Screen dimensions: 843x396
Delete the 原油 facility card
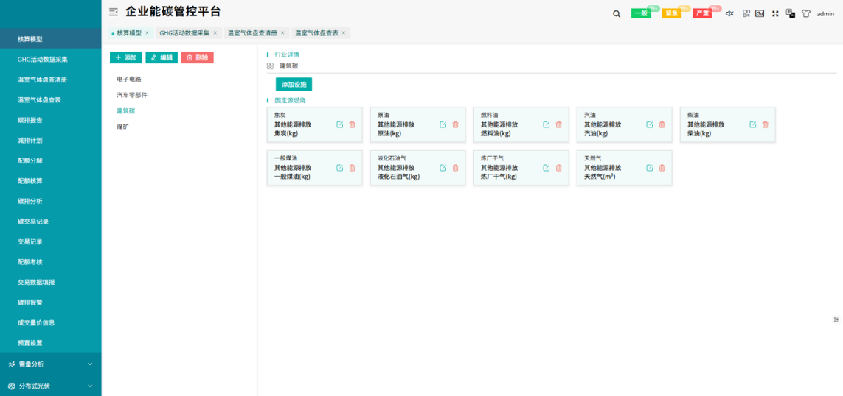(455, 125)
